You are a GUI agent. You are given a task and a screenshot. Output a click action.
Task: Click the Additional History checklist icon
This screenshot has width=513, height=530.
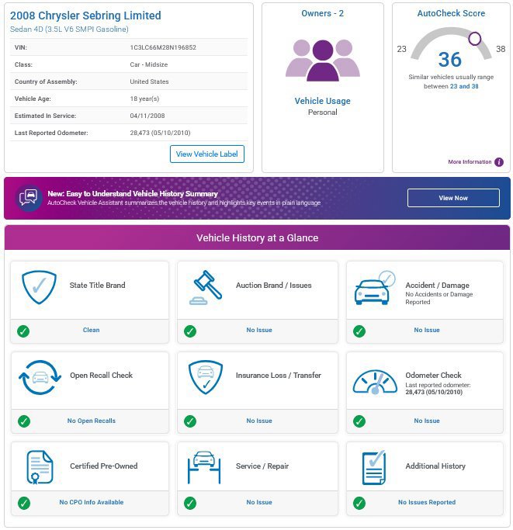click(373, 467)
